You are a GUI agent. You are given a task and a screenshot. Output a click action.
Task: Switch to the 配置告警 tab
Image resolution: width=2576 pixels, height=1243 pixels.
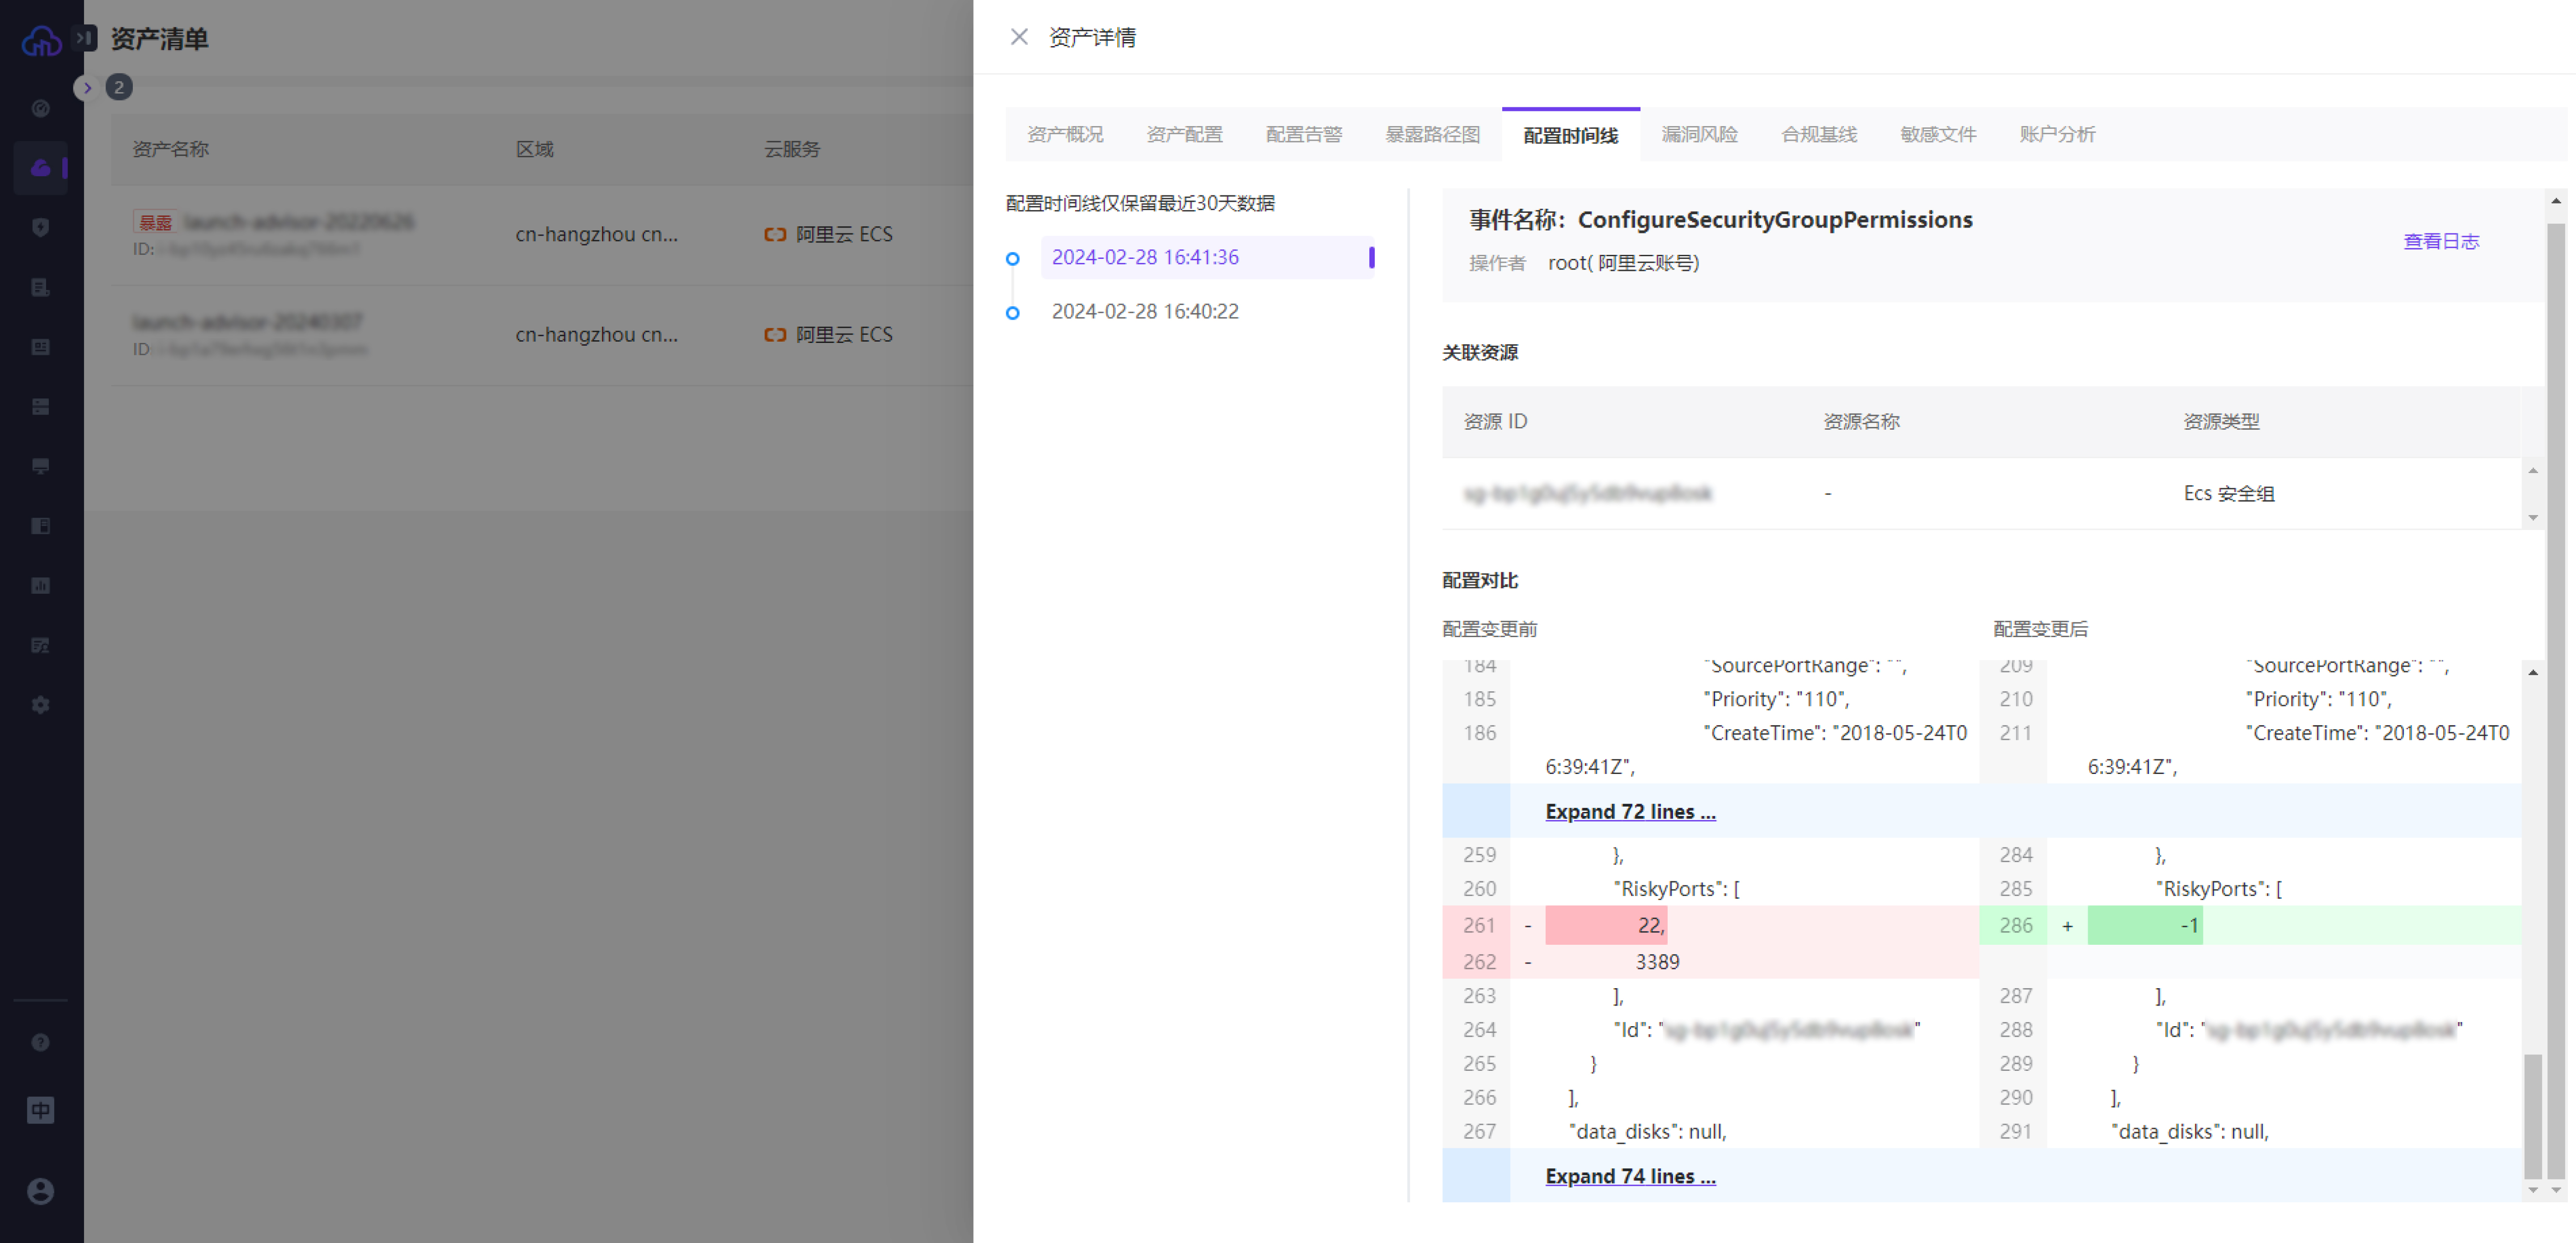1304,135
